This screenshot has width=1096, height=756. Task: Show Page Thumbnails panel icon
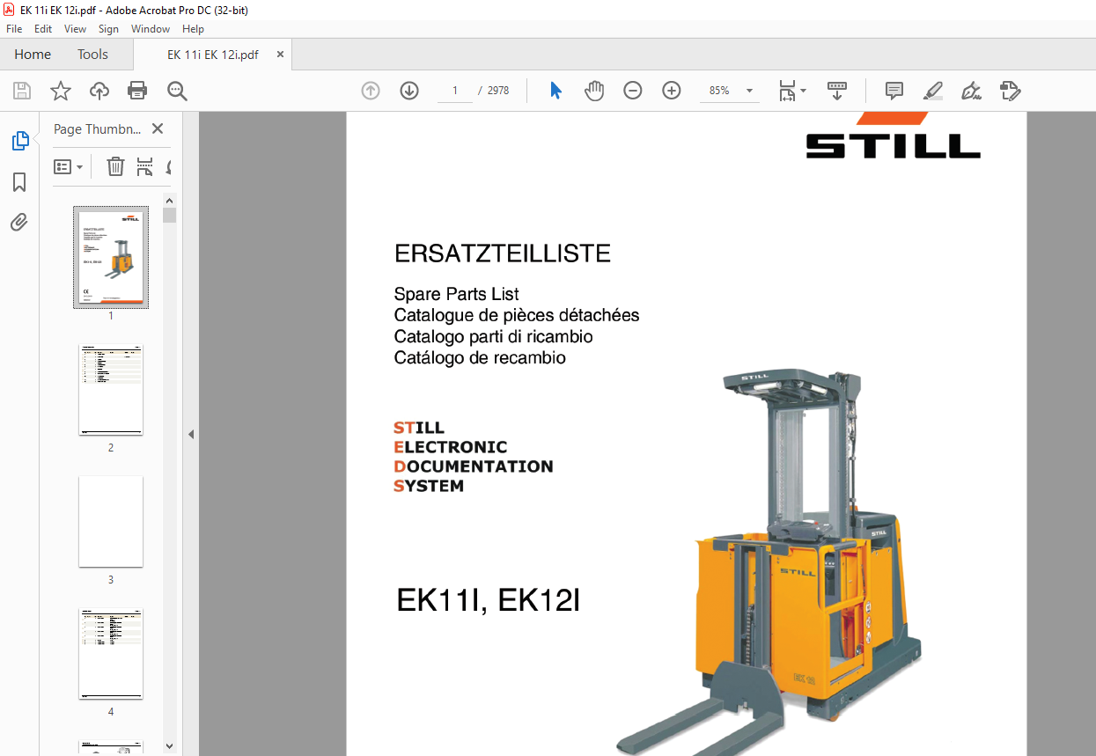[x=19, y=141]
